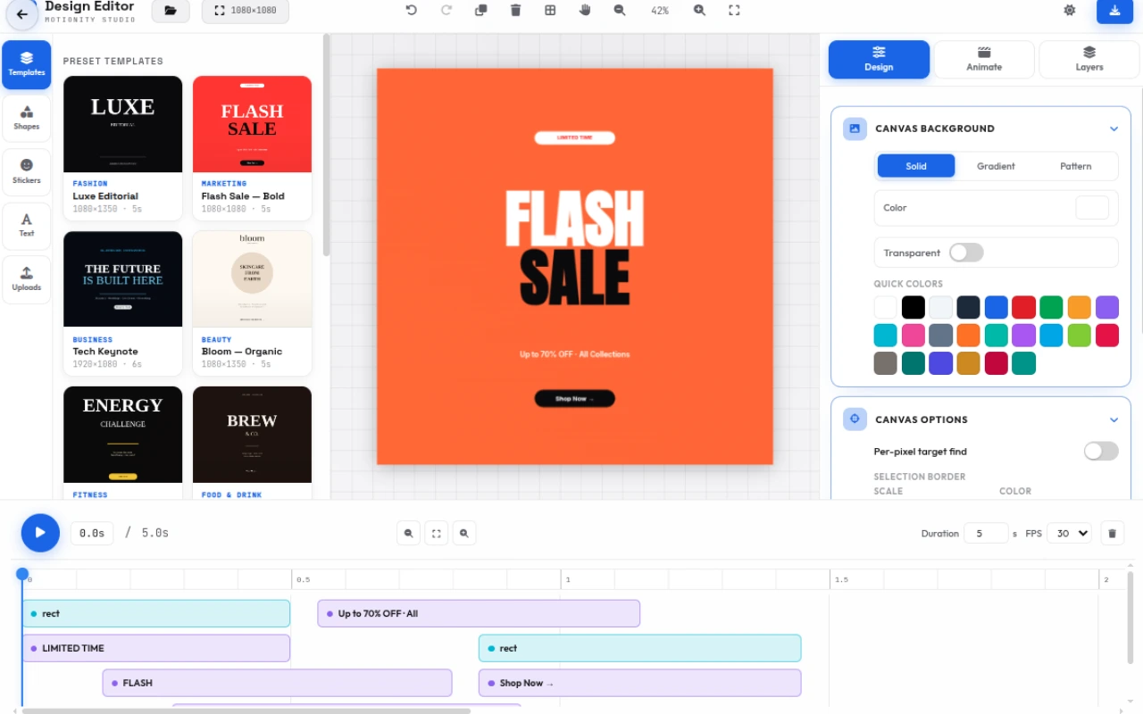Open the FPS dropdown
This screenshot has height=714, width=1143.
coord(1070,533)
